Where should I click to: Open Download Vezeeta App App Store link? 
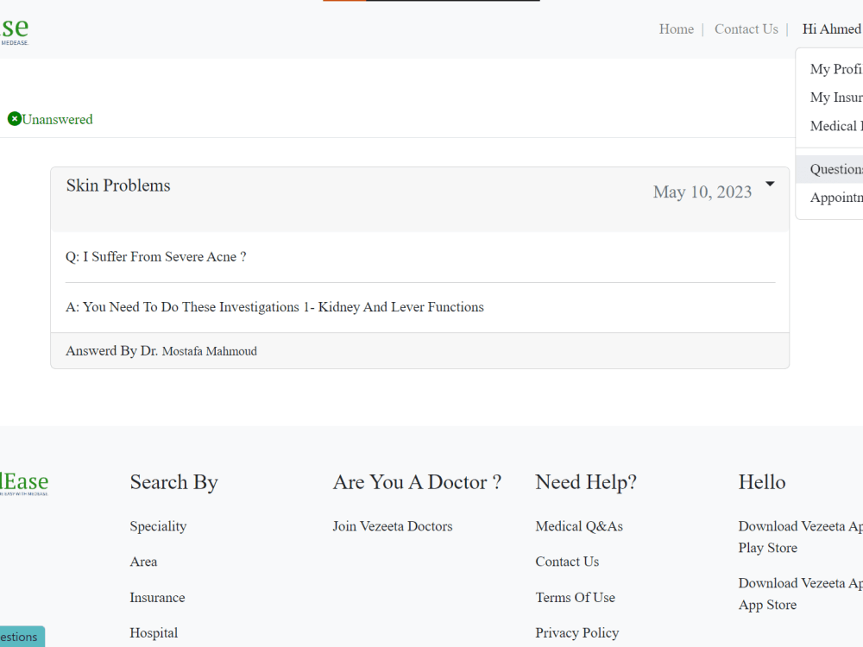[800, 594]
